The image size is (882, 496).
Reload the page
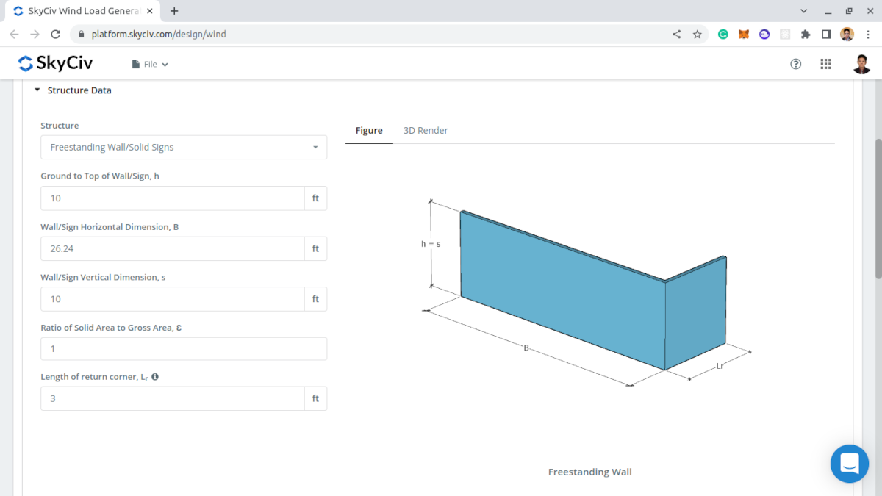click(x=55, y=34)
